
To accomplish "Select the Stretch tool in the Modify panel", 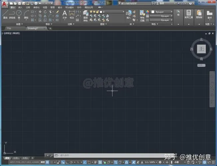I will [40, 20].
